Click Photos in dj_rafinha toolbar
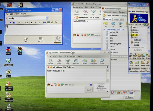The width and height of the screenshot is (153, 111). 85,62
